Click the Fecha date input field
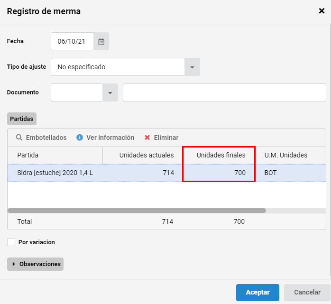 [x=72, y=41]
